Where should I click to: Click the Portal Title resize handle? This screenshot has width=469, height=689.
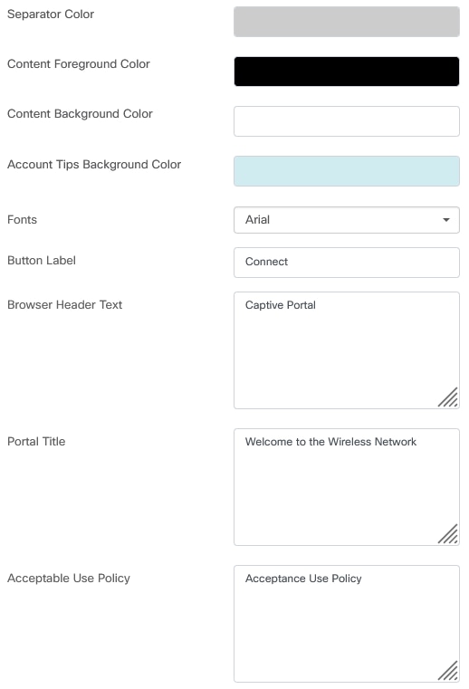click(x=448, y=534)
